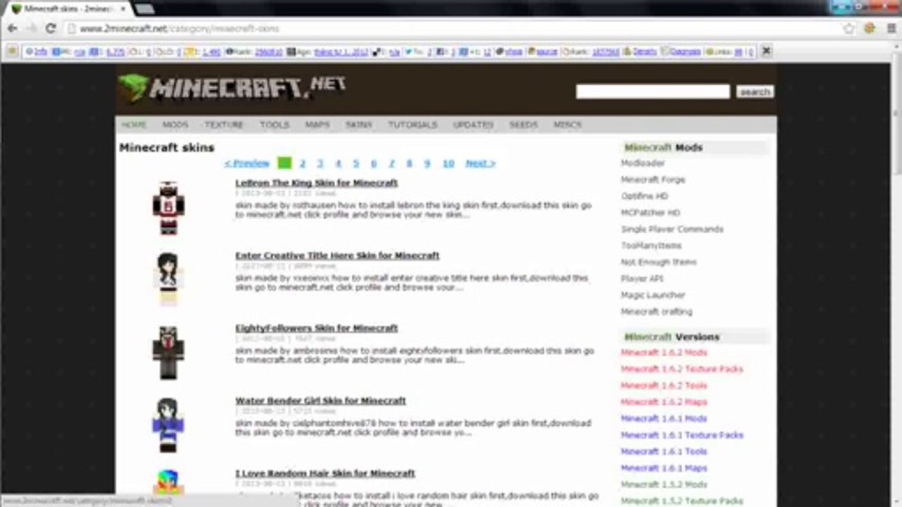
Task: Open the MISCS menu item
Action: (x=568, y=125)
